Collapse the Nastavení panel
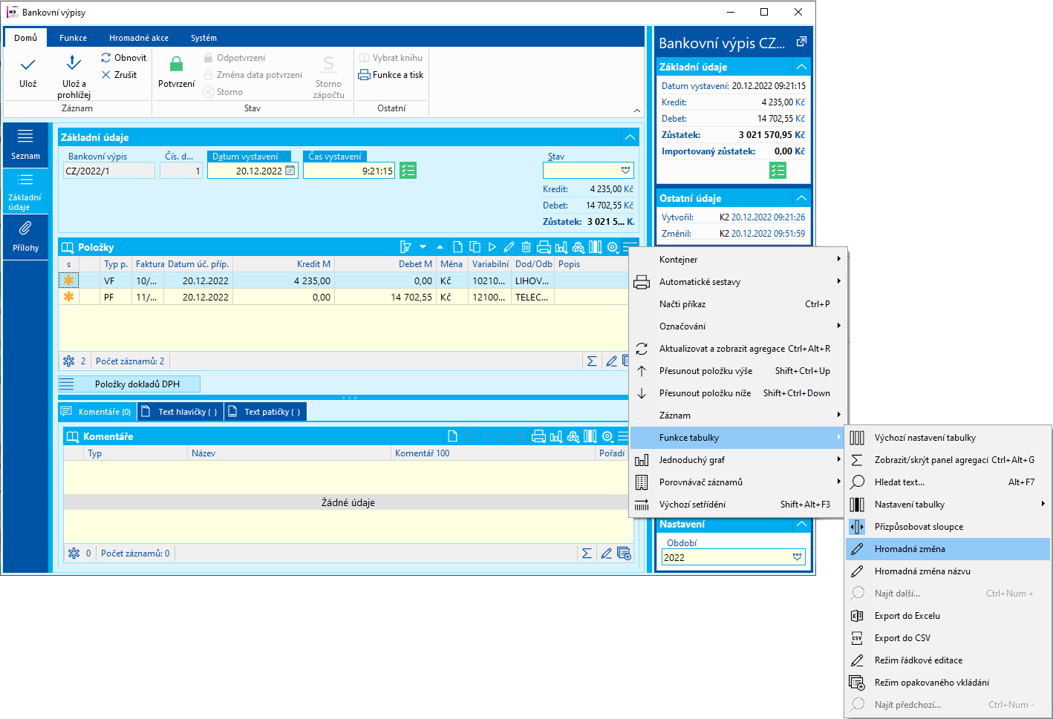1053x719 pixels. coord(801,524)
